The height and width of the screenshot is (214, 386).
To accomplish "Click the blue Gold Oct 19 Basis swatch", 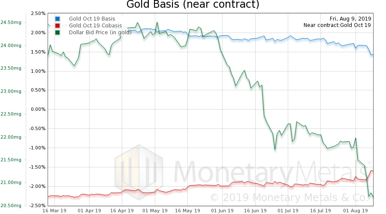I will [x=57, y=19].
